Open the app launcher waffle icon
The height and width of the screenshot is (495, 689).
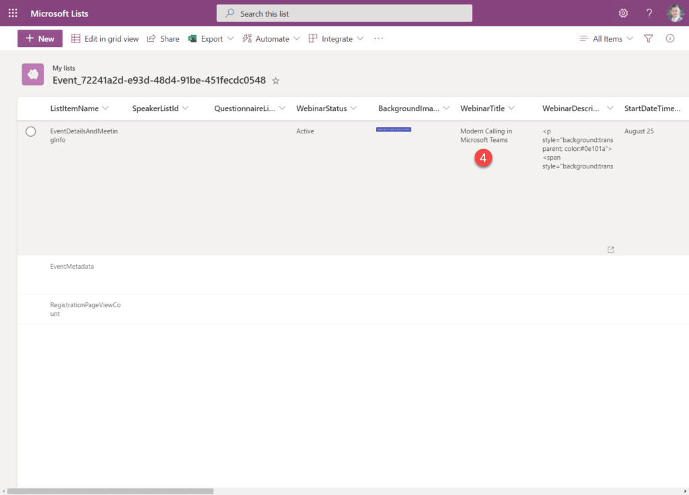[13, 13]
